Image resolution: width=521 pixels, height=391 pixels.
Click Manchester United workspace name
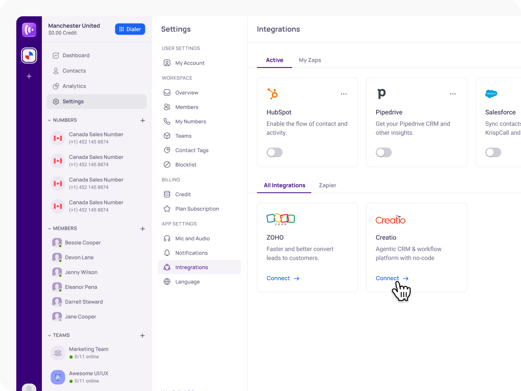pyautogui.click(x=74, y=26)
